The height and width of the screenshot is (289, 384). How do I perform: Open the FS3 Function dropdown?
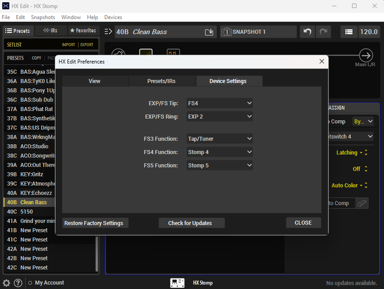click(219, 139)
